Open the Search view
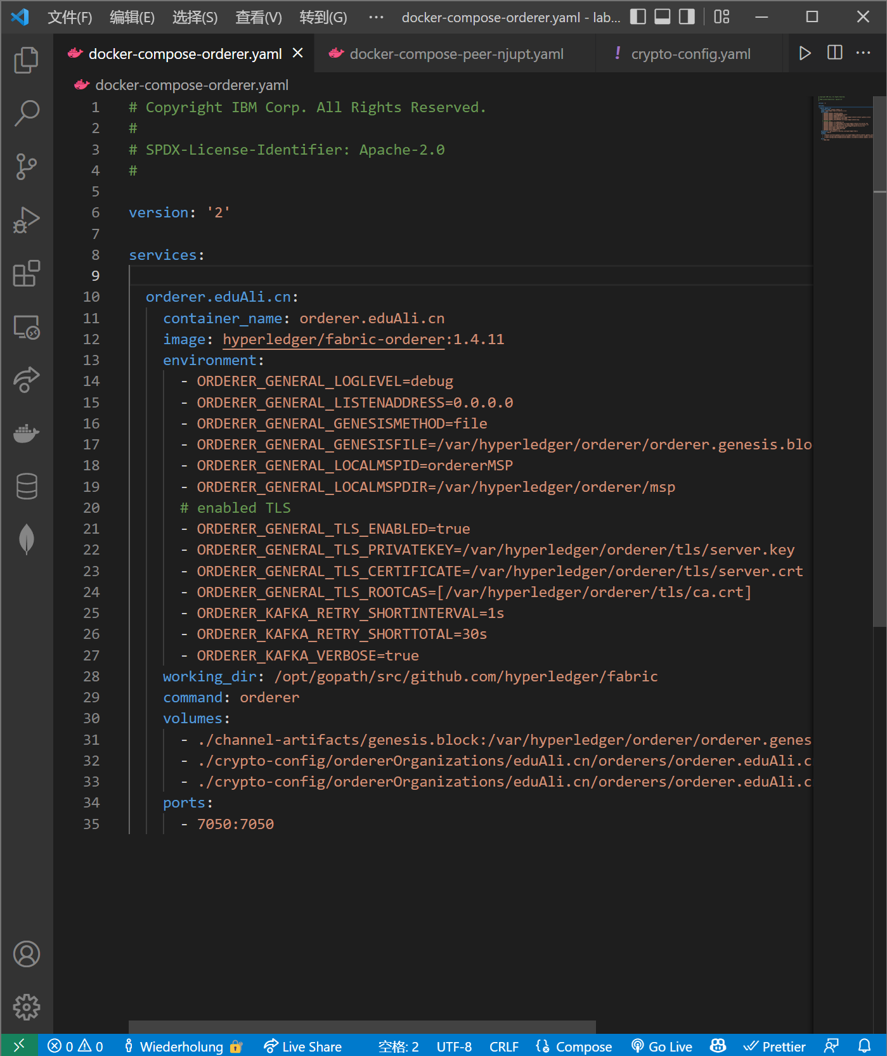 click(26, 113)
